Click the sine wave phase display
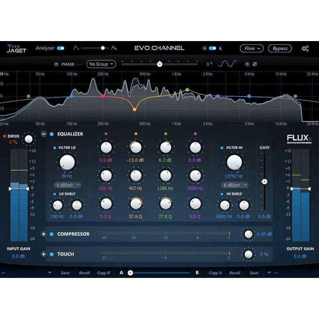 pos(227,64)
